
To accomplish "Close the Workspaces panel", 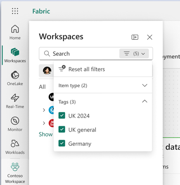I will (150, 37).
